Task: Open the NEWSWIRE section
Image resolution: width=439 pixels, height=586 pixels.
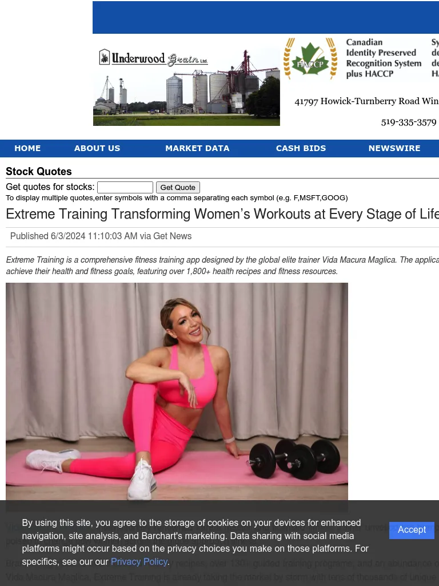Action: pyautogui.click(x=394, y=148)
